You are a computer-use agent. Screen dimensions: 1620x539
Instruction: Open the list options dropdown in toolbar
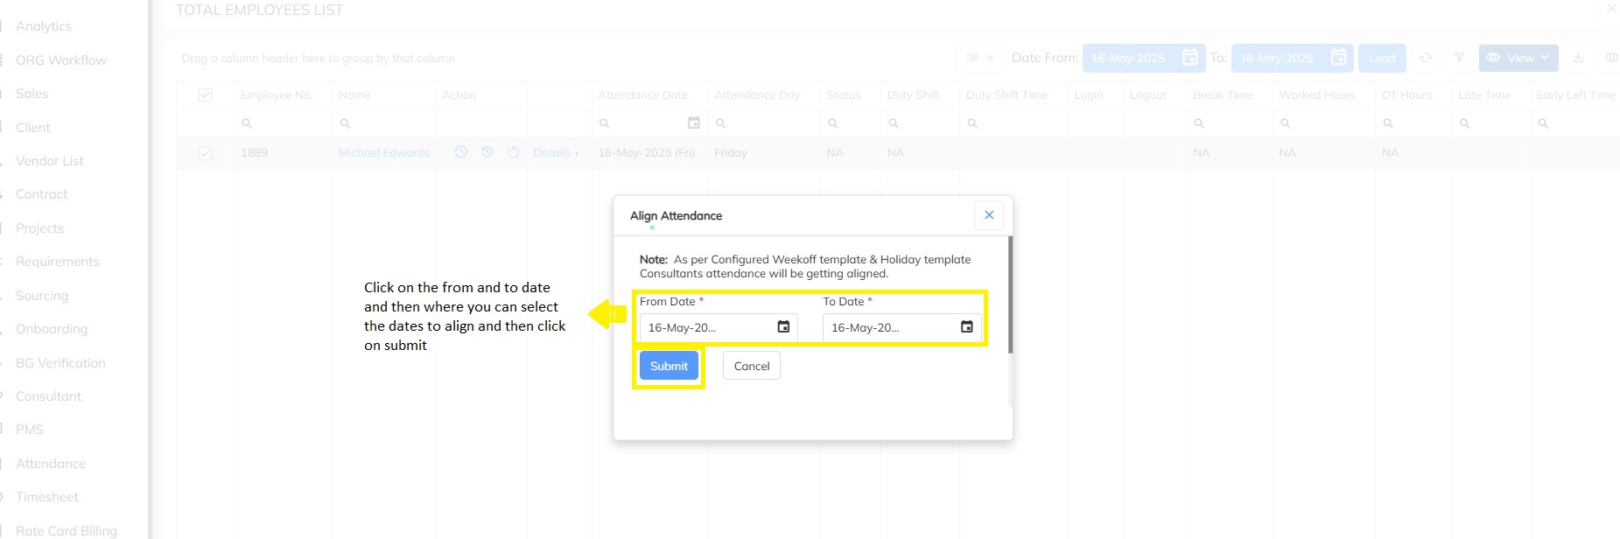point(980,58)
